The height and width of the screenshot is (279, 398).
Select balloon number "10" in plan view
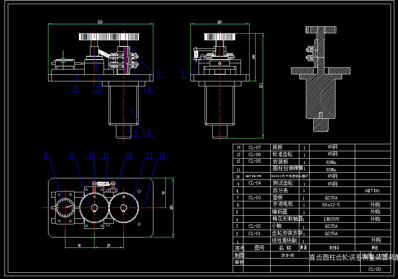[x=92, y=155]
